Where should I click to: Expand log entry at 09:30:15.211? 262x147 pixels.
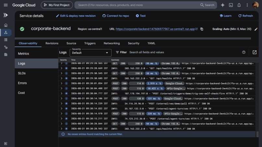[61, 119]
